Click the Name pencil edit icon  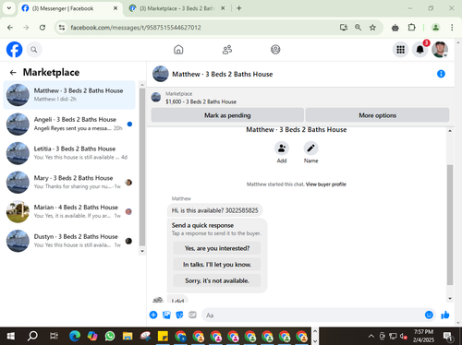(310, 149)
